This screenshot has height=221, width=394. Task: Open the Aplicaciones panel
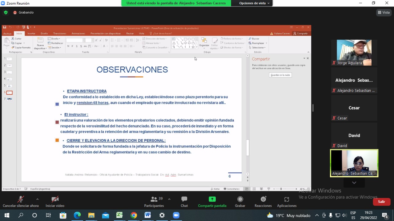click(287, 199)
